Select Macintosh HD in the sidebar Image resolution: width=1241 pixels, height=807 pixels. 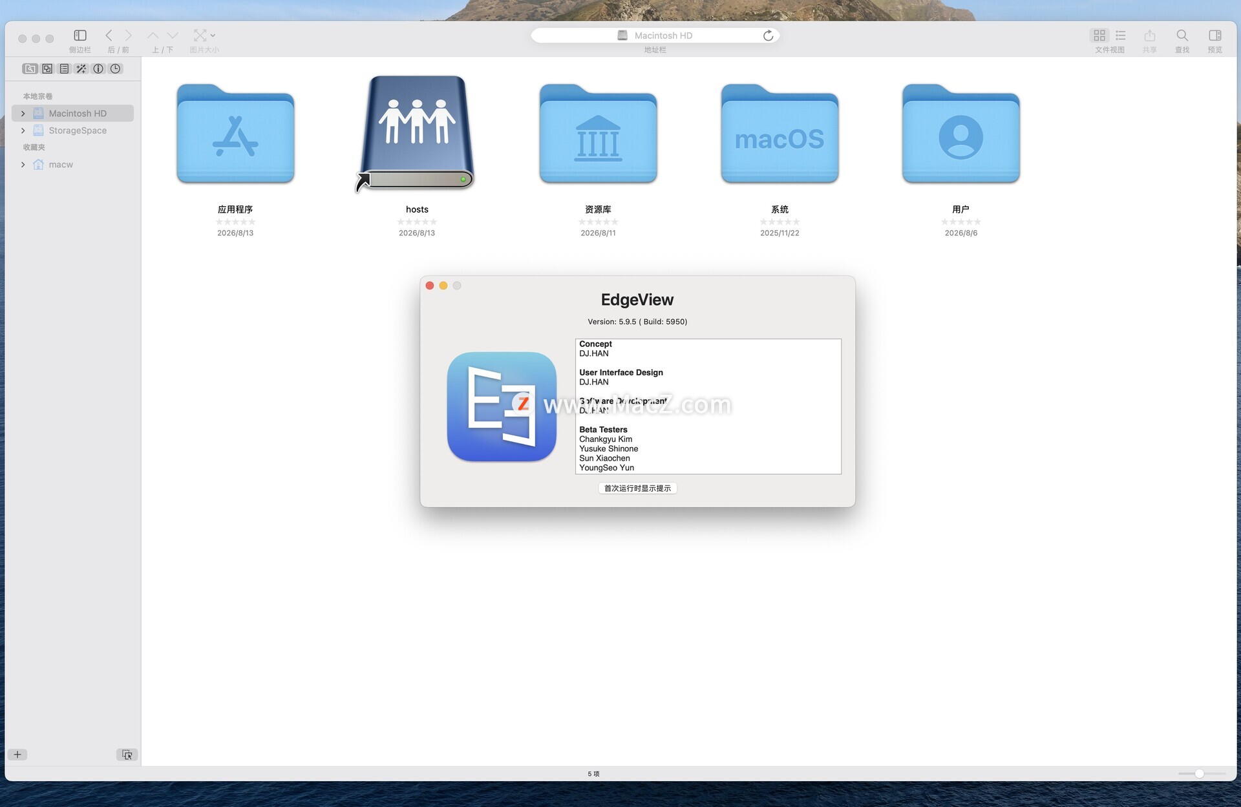point(73,113)
